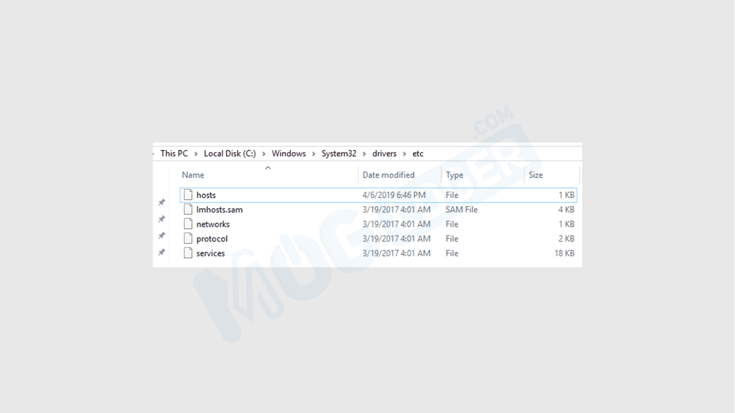This screenshot has height=413, width=735.
Task: Select the file named networks
Action: point(213,224)
